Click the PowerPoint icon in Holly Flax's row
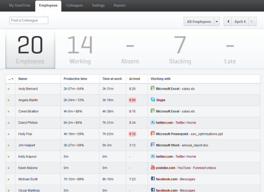 click(x=153, y=134)
